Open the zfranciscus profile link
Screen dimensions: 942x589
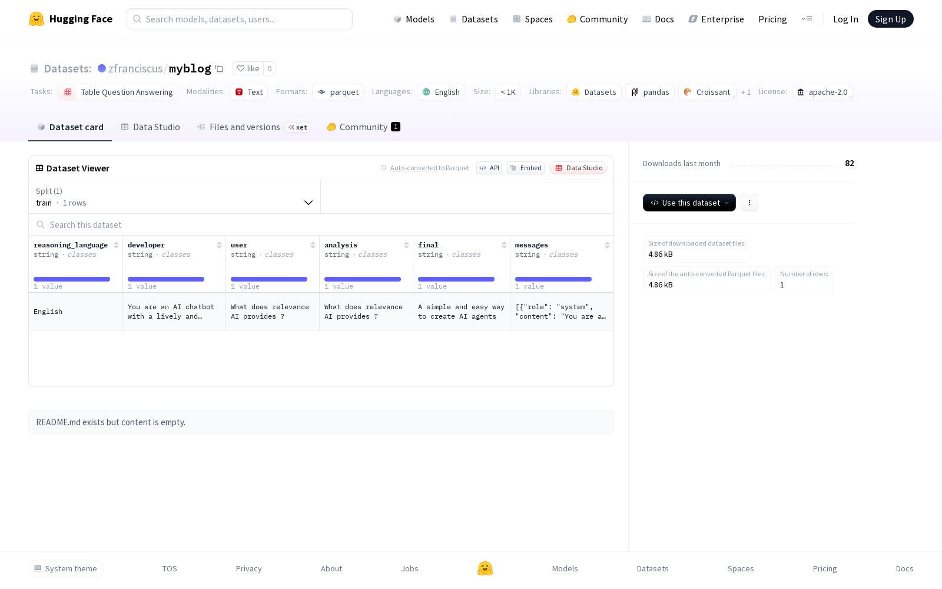(135, 68)
